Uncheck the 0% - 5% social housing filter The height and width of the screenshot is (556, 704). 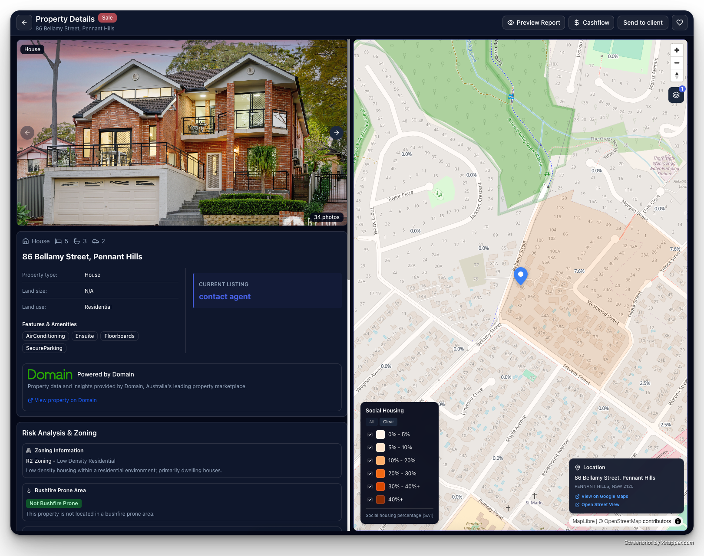(370, 435)
